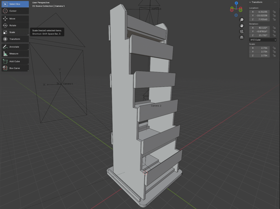Lock the Scale Y value
The width and height of the screenshot is (280, 209).
point(274,52)
